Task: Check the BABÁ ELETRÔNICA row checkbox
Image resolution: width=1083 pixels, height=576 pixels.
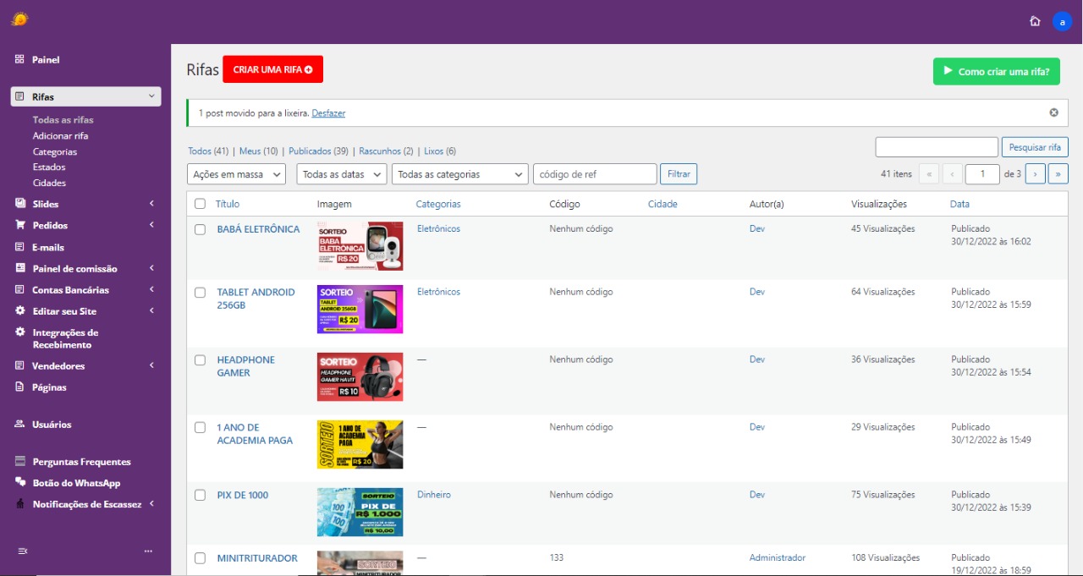Action: pos(200,229)
